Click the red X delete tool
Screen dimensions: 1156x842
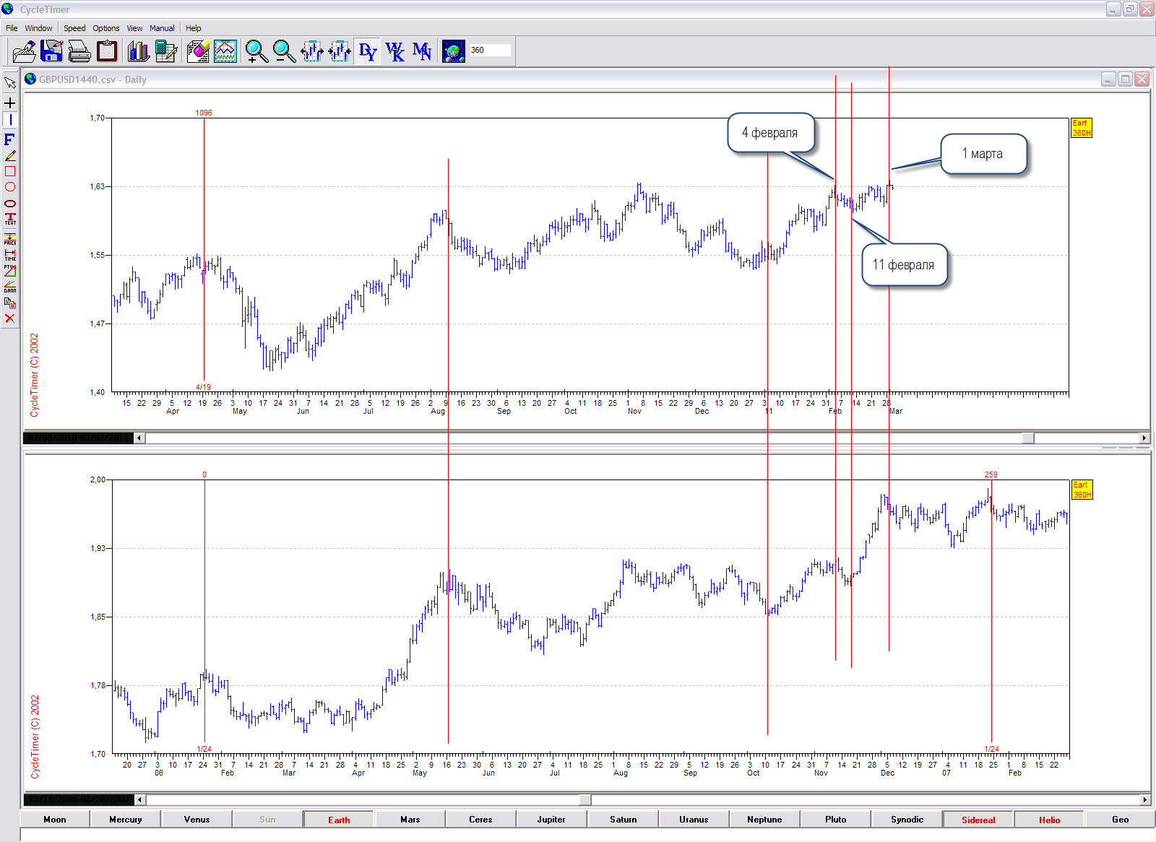pos(10,318)
